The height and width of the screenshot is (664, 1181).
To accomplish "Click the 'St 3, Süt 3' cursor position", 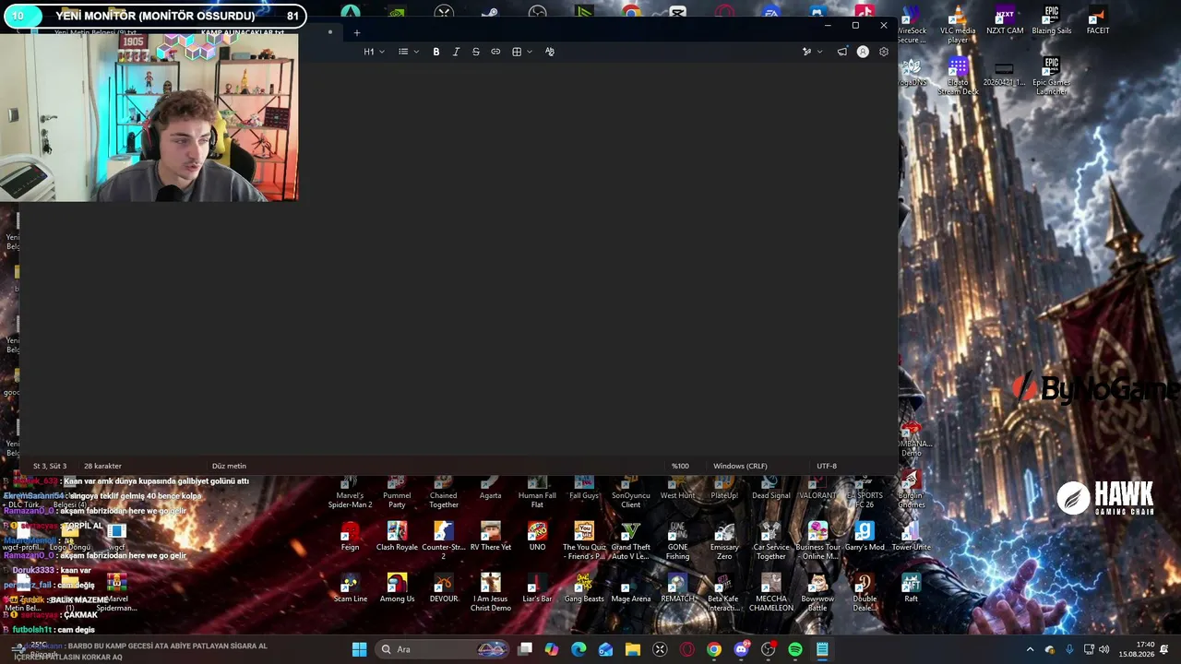I will click(x=50, y=466).
